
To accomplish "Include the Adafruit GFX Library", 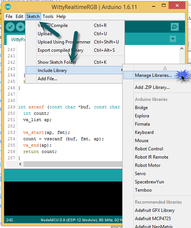I will pos(157,210).
